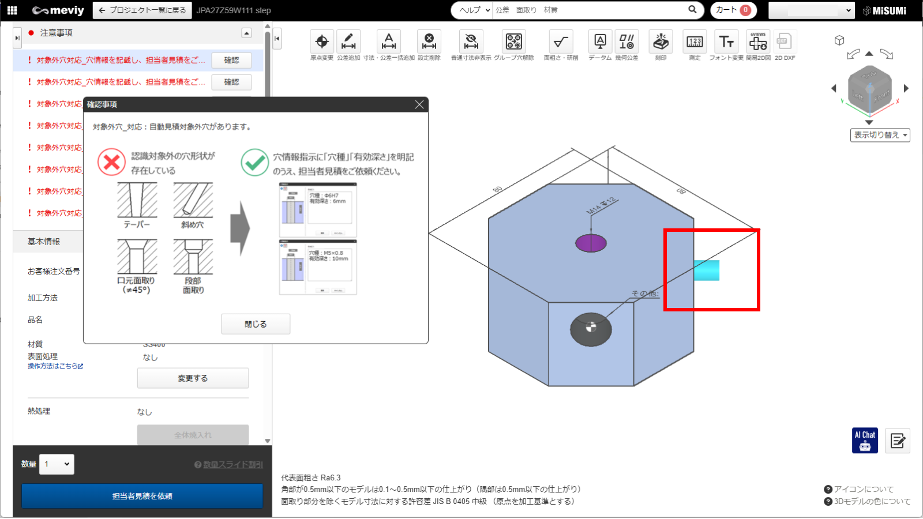The height and width of the screenshot is (519, 923).
Task: Click the 担当者見積を依頼 button
Action: pos(142,496)
